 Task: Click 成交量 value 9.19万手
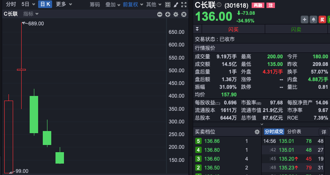click(227, 57)
